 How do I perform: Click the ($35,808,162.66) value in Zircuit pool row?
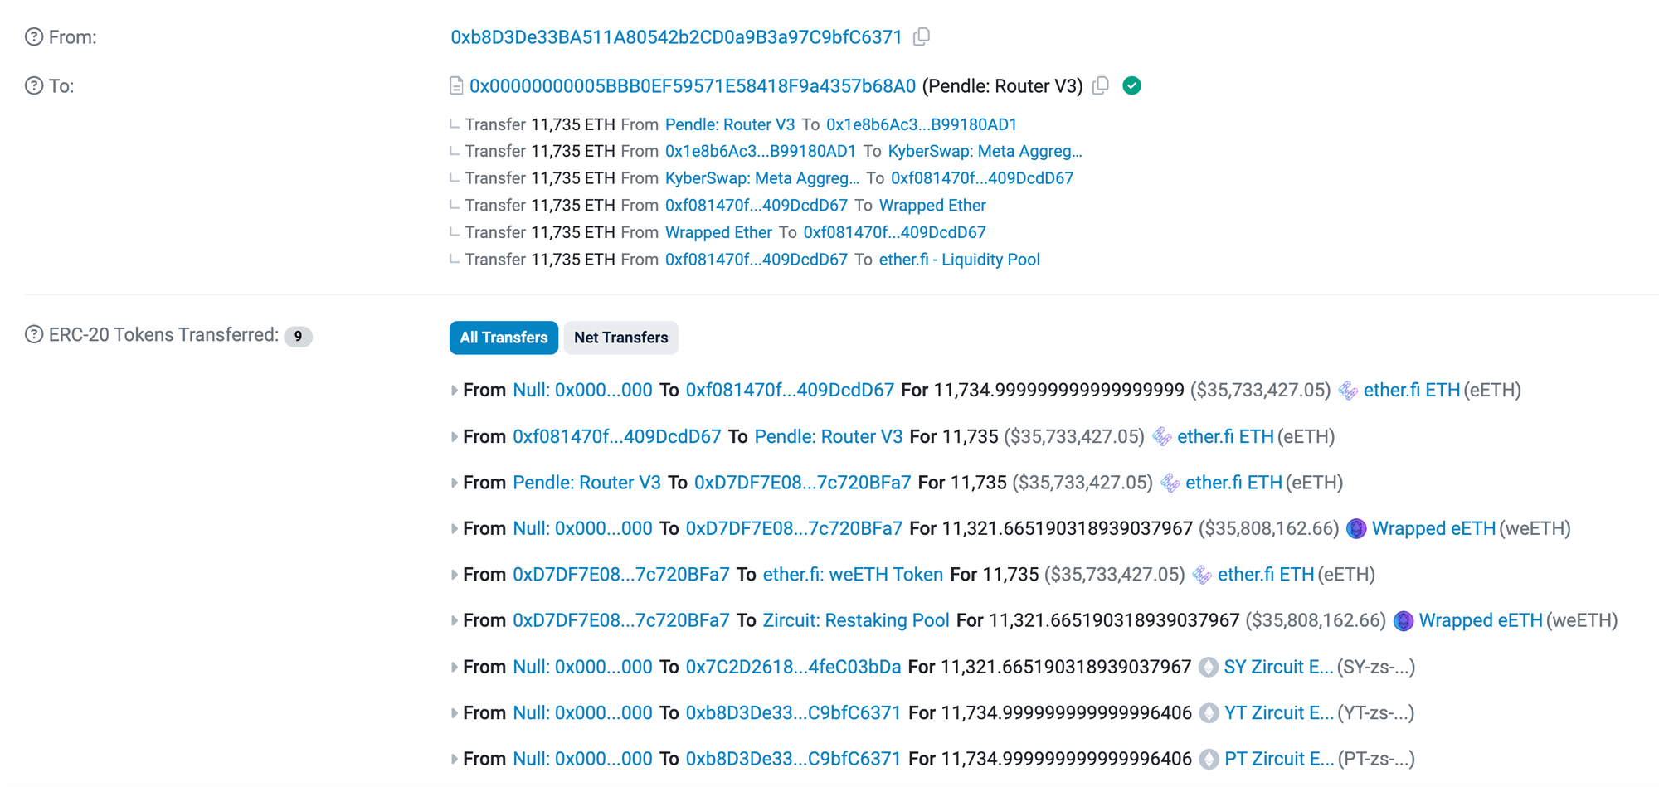click(1316, 621)
